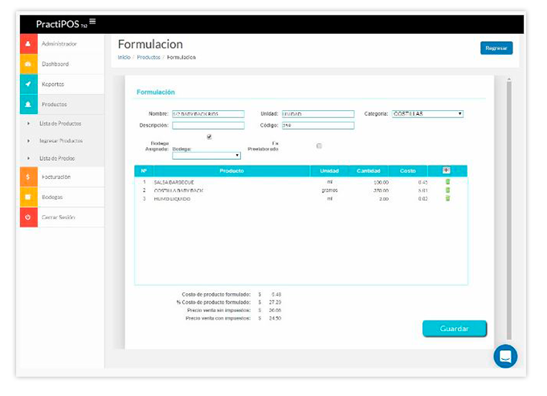Click the Cerrar Sesión power icon

tap(29, 217)
